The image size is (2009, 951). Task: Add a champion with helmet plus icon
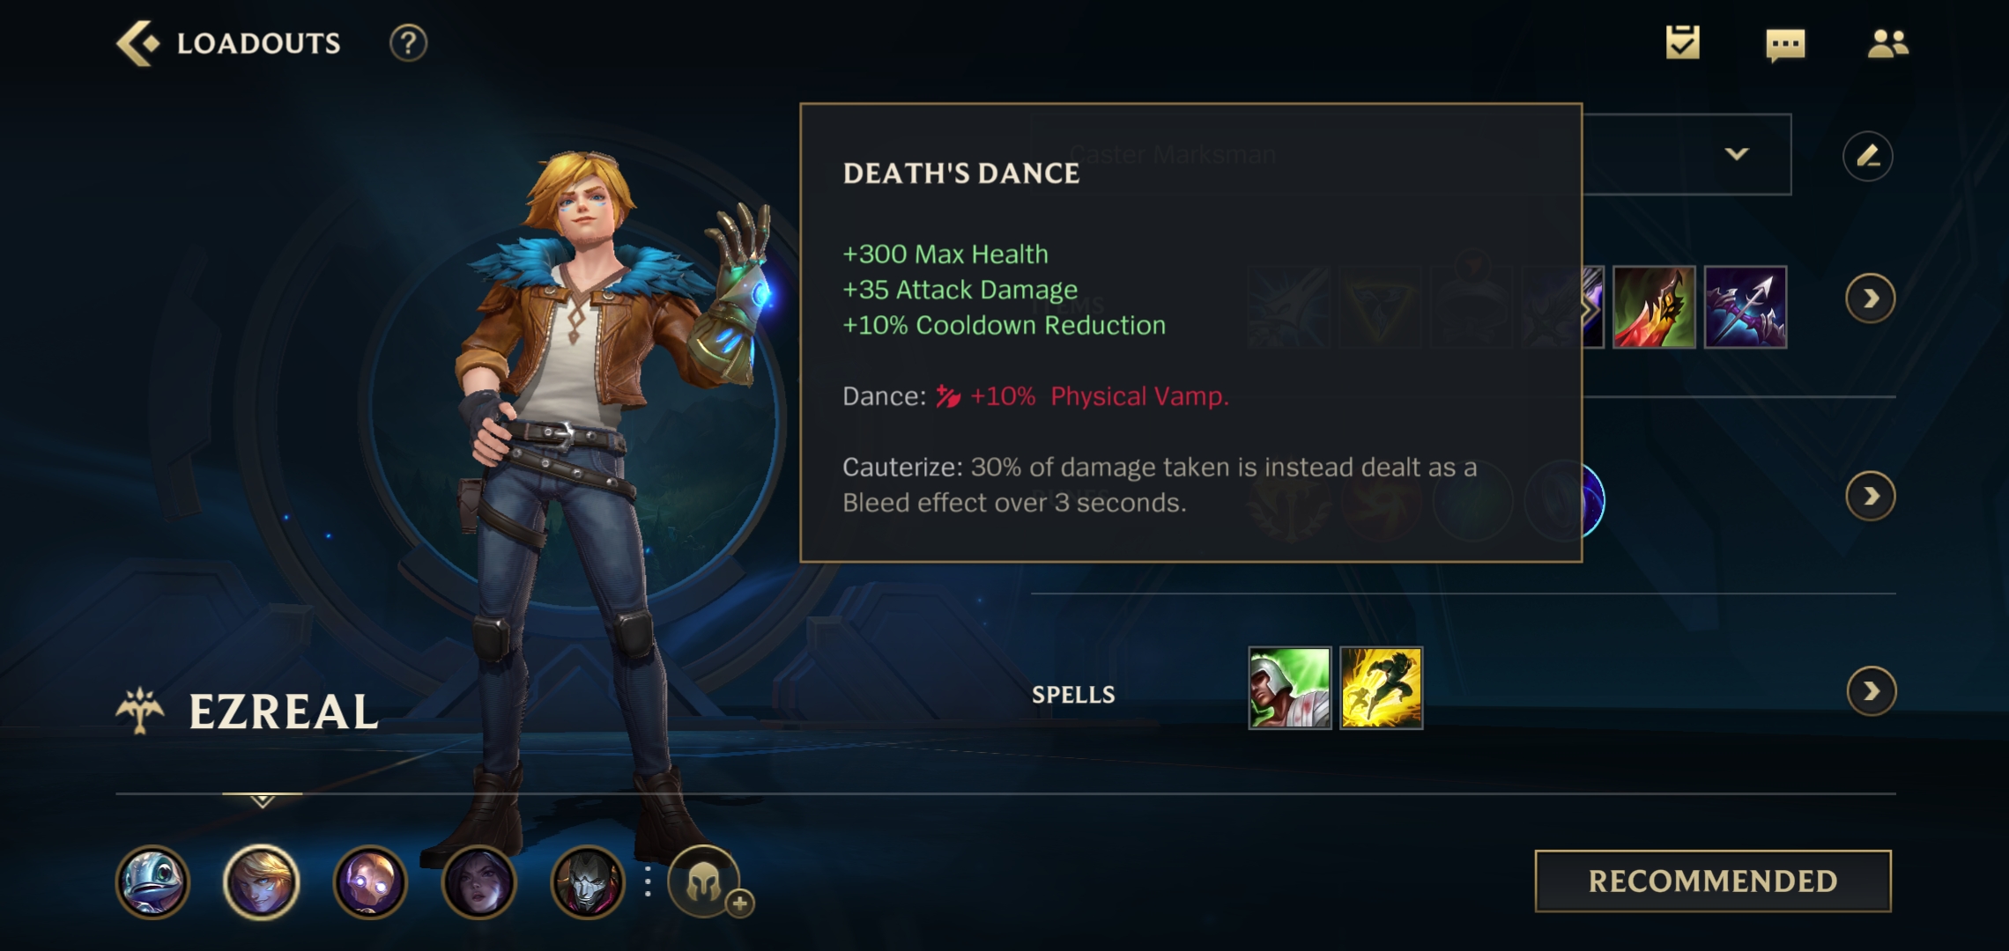point(706,881)
